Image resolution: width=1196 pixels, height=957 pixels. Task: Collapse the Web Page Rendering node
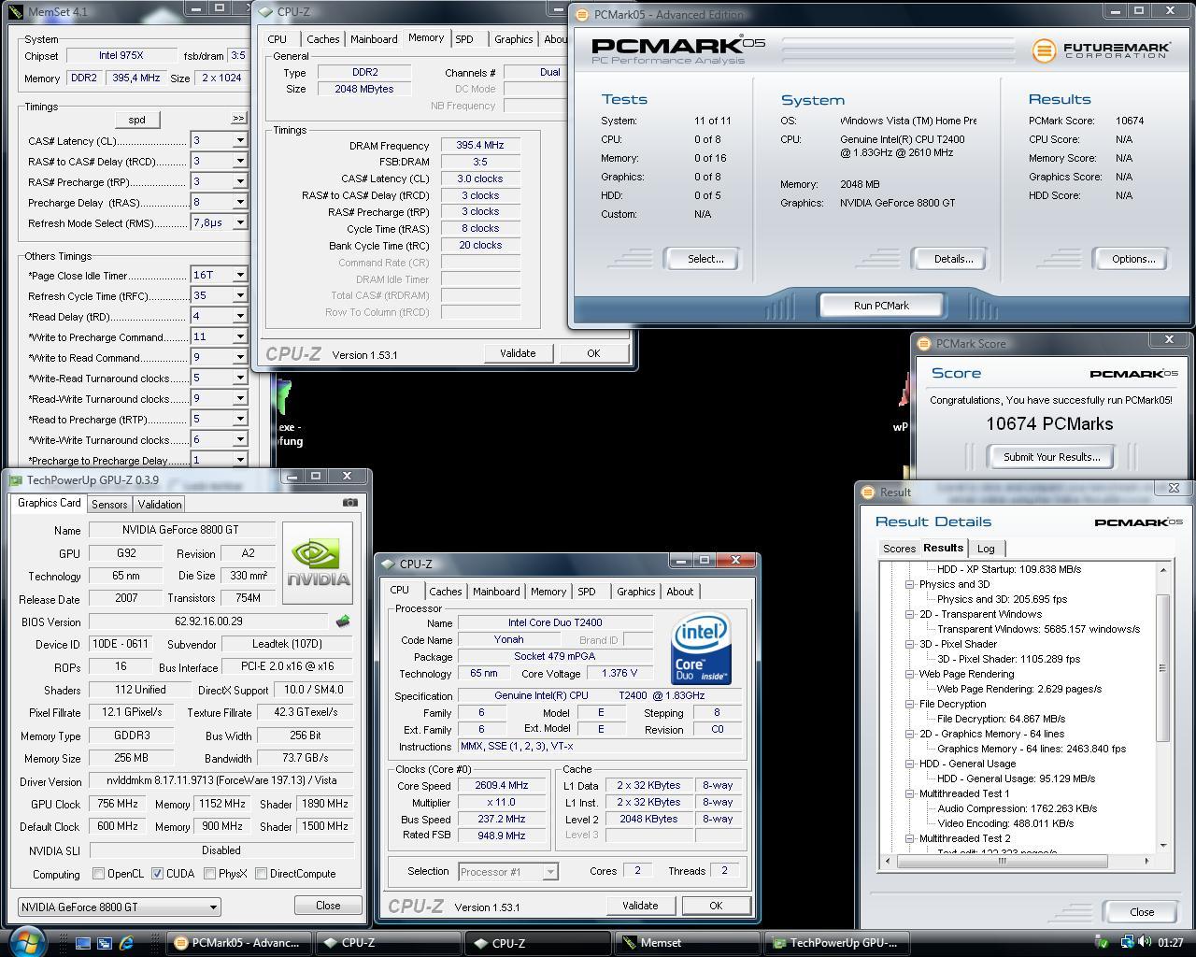(909, 674)
